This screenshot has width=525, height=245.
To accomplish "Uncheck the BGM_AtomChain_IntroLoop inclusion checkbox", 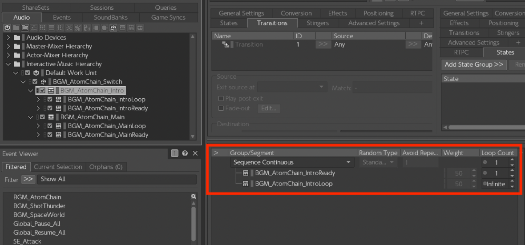I will coord(50,100).
